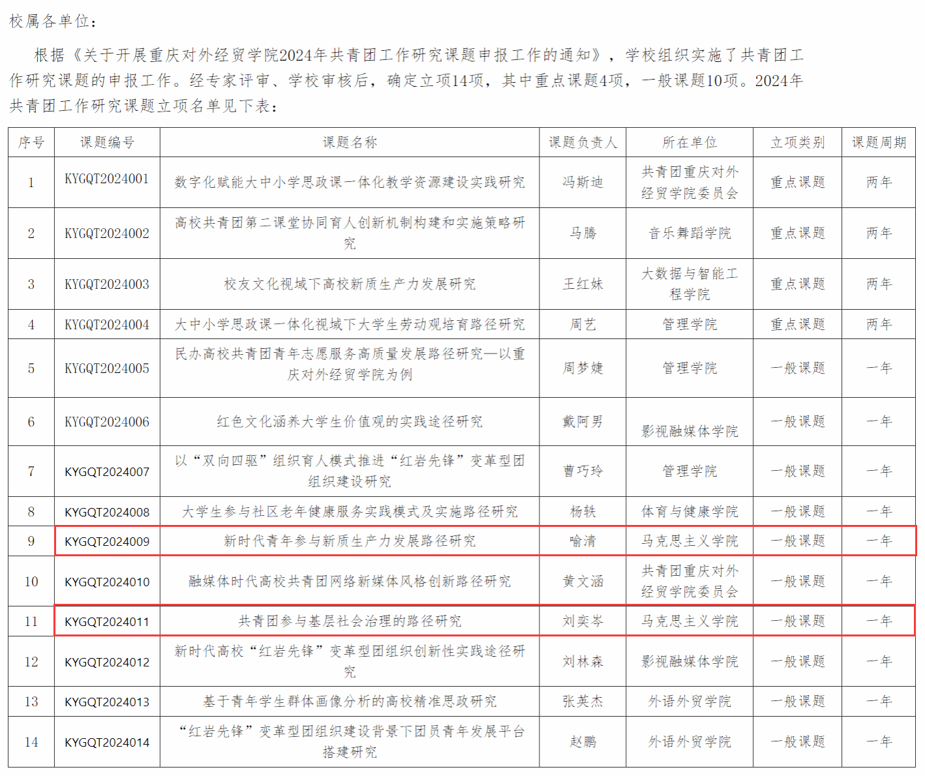
Task: Select the 所在单位 column header
Action: tap(690, 143)
